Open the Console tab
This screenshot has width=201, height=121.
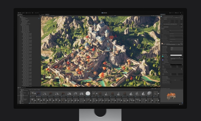point(24,87)
